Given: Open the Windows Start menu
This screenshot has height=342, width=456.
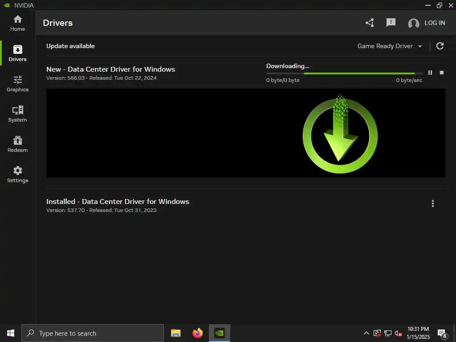Looking at the screenshot, I should pos(11,333).
